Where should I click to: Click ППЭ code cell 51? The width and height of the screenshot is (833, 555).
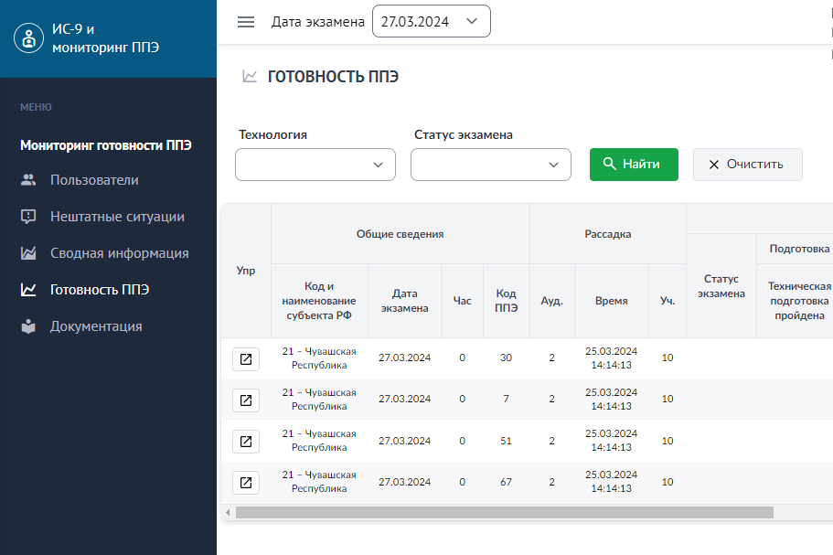[506, 441]
